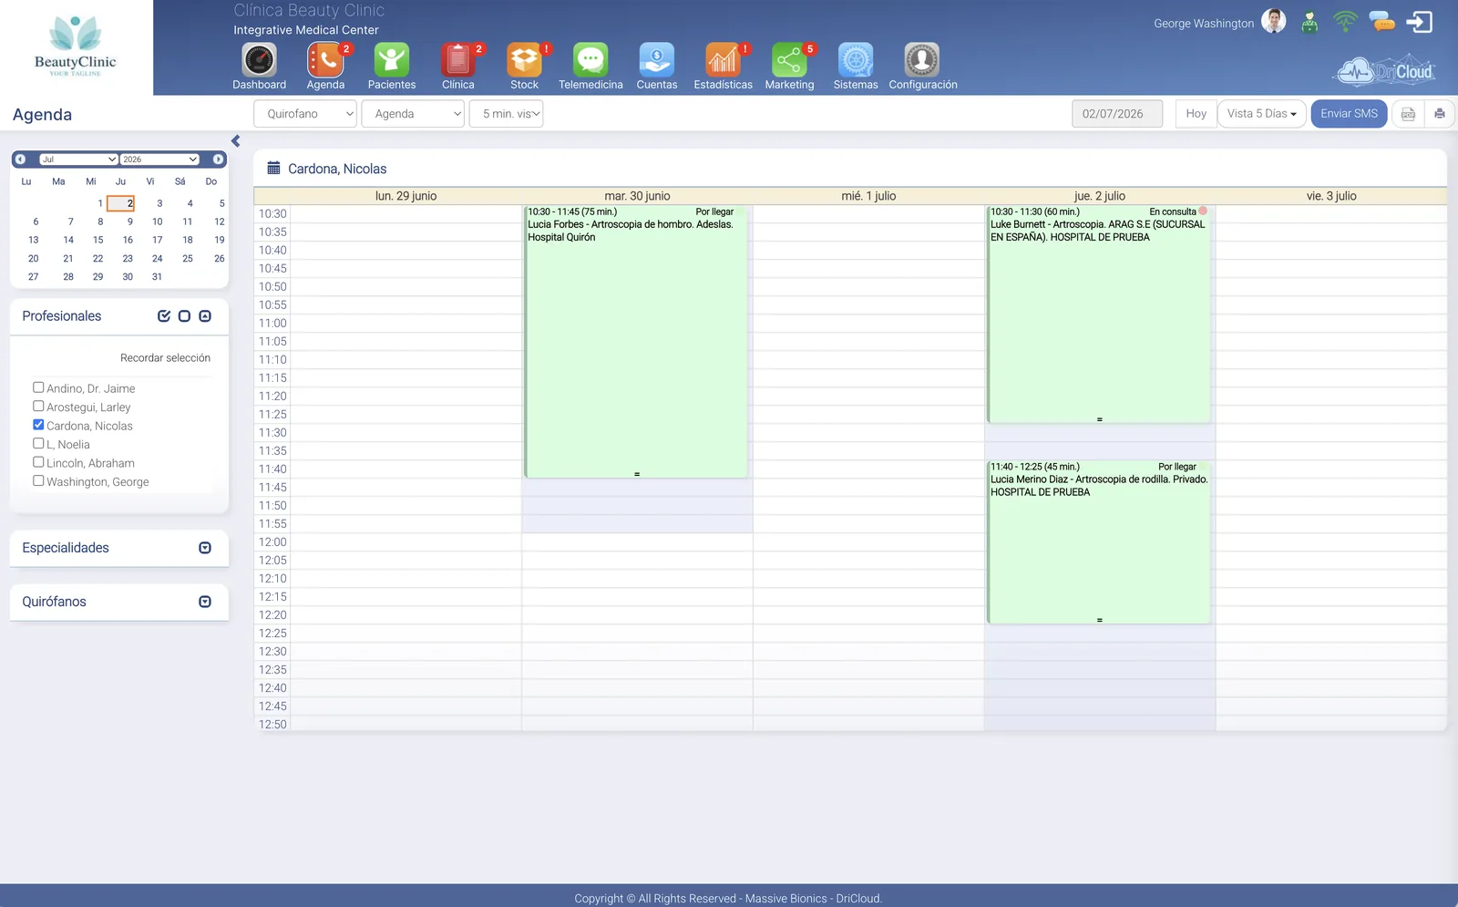Image resolution: width=1458 pixels, height=907 pixels.
Task: Select day 31 in mini calendar
Action: 157,276
